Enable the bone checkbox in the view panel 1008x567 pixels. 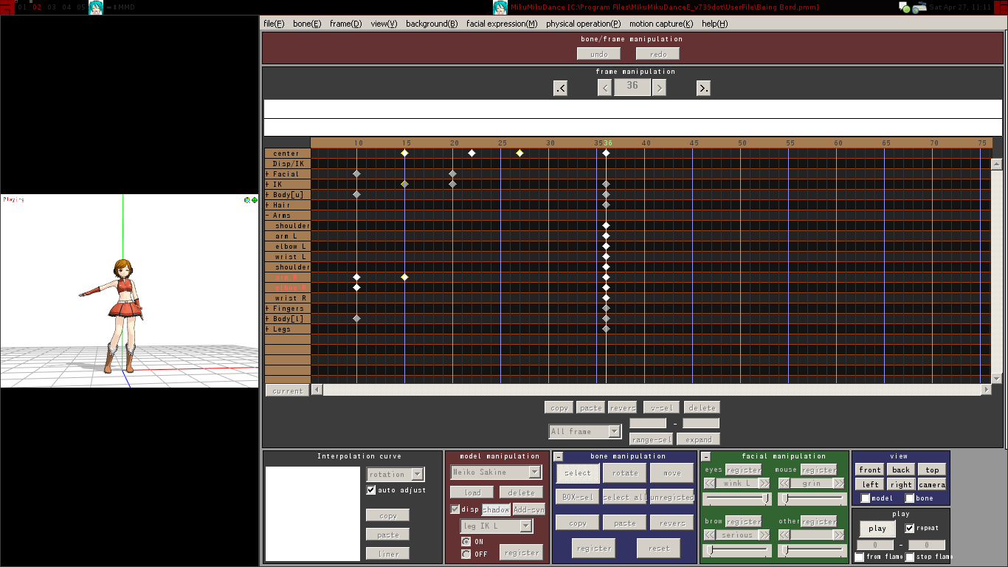(x=910, y=498)
